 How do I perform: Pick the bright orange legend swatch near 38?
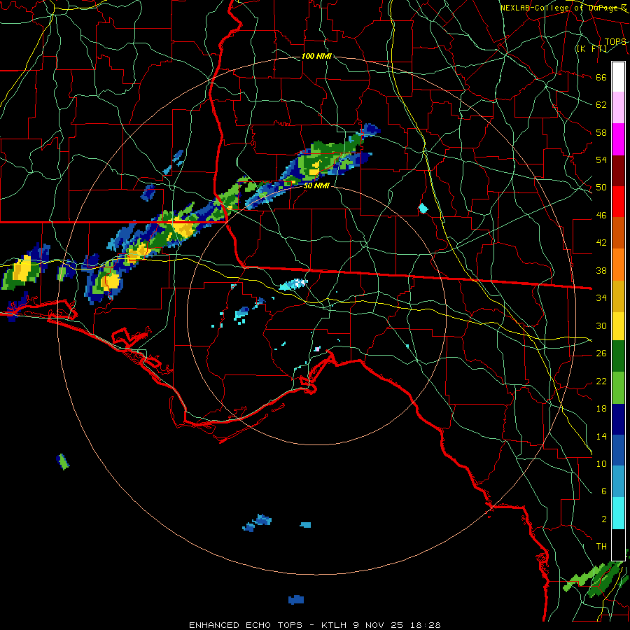618,264
